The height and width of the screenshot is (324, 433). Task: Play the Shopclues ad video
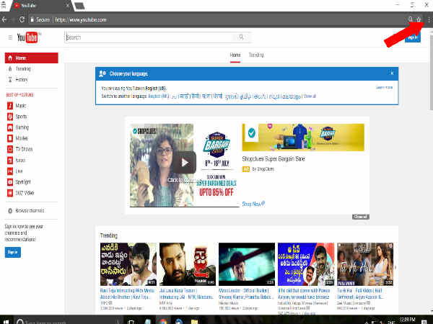[185, 163]
